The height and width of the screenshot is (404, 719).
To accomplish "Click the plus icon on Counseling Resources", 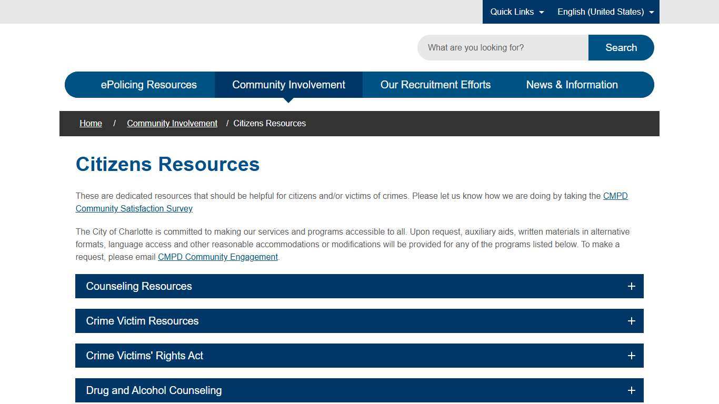I will [x=631, y=286].
